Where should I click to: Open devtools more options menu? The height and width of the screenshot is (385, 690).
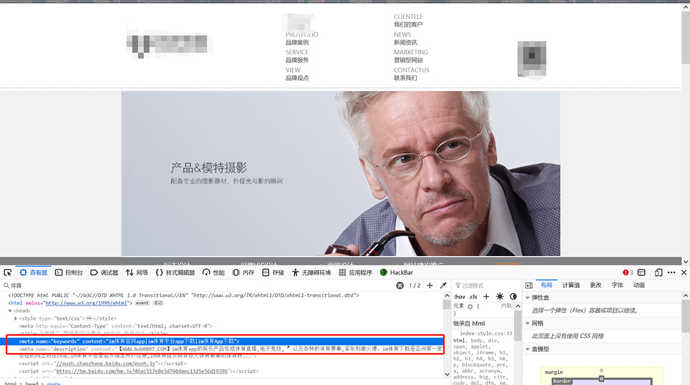click(x=672, y=272)
